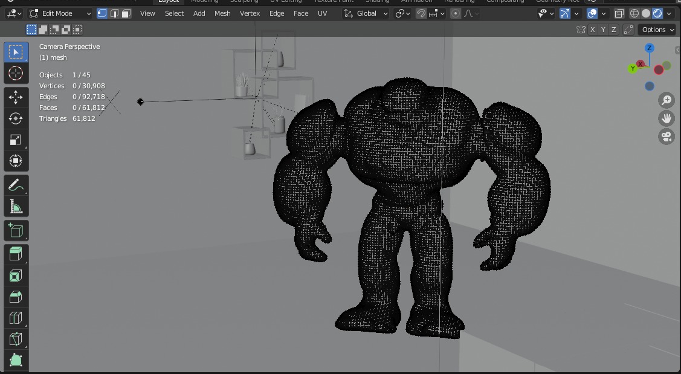This screenshot has width=681, height=374.
Task: Toggle camera view with camera gizmo
Action: click(666, 137)
